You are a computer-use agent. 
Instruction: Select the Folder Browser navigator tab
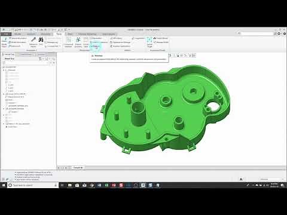coord(25,54)
